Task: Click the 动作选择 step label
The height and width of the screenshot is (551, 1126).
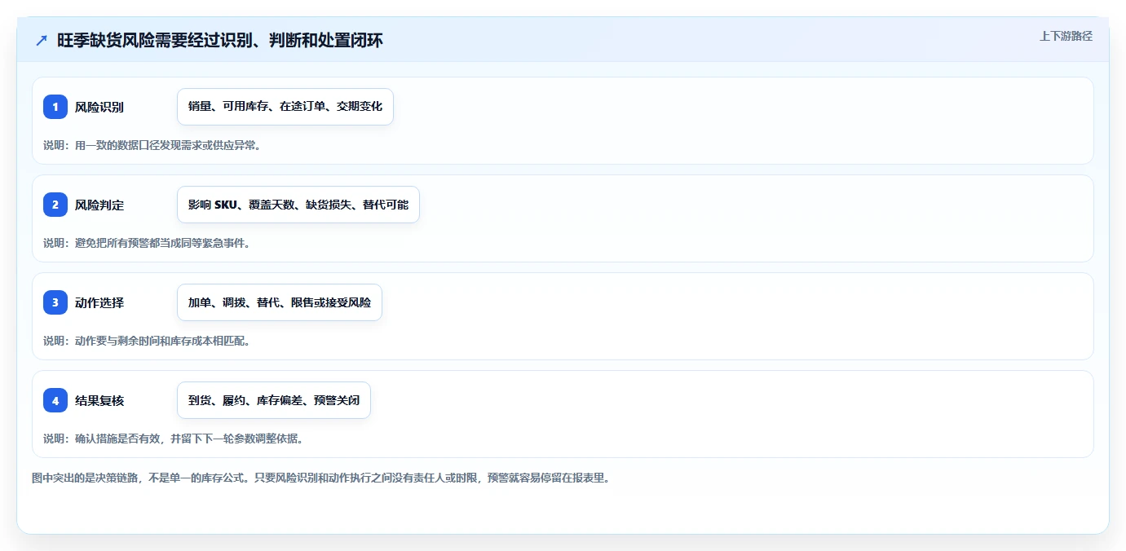Action: point(99,302)
